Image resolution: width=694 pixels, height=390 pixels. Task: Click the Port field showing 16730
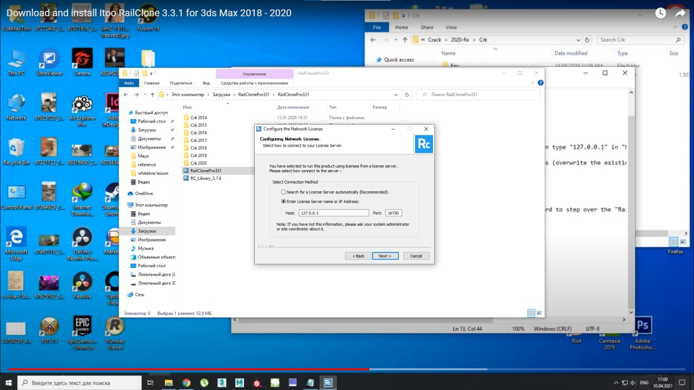point(393,213)
